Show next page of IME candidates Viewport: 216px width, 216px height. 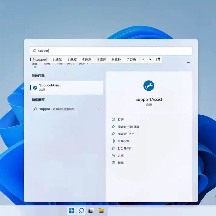coord(150,59)
